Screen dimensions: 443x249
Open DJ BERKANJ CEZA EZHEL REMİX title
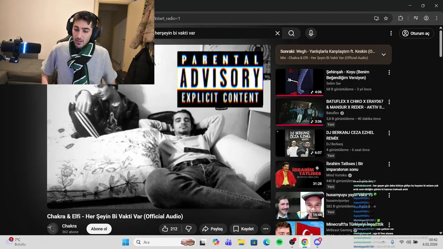point(350,136)
